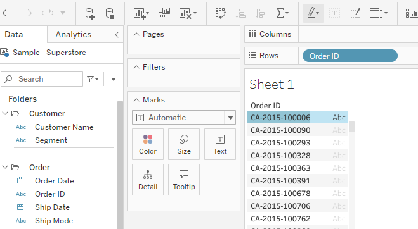Screen dimensions: 418x229
Task: Click the Duplicate sheet icon
Action: pyautogui.click(x=164, y=13)
